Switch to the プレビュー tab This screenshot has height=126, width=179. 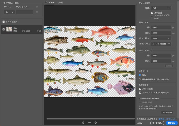click(x=49, y=3)
